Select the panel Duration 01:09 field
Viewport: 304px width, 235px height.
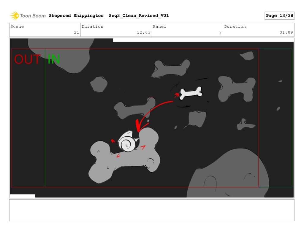point(259,30)
